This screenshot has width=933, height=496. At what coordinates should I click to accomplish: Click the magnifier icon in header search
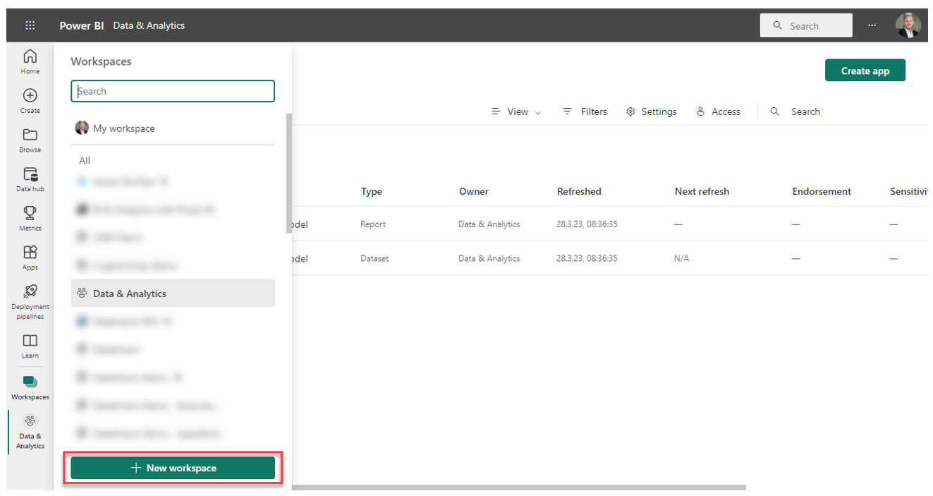coord(778,25)
